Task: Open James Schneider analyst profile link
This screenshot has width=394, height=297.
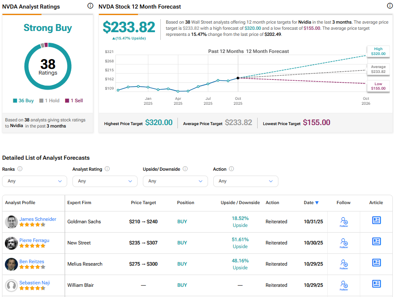Action: tap(38, 219)
